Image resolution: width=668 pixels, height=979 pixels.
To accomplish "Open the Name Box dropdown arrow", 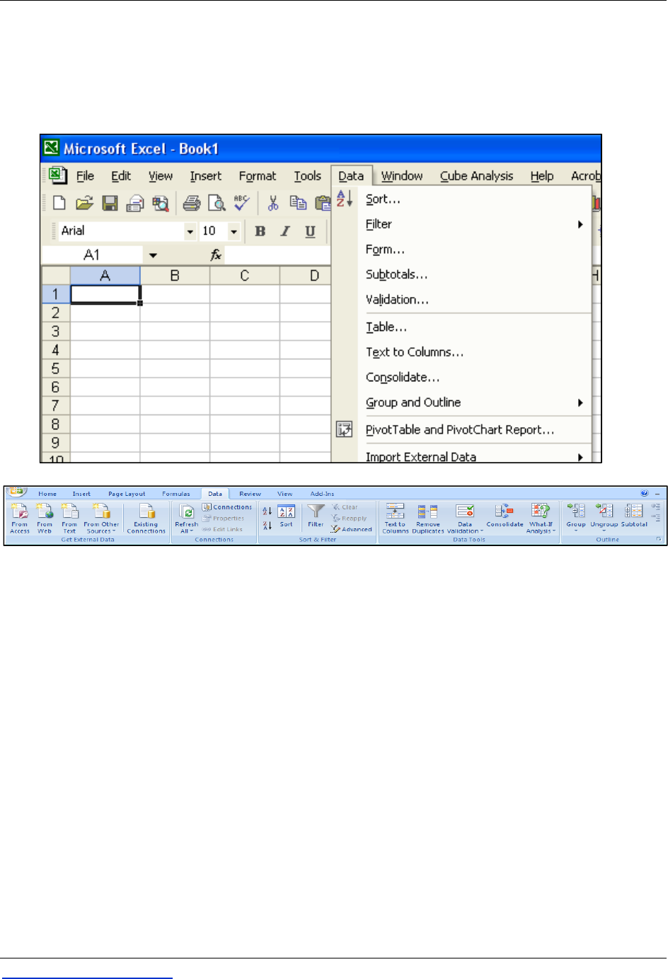I will coord(153,255).
